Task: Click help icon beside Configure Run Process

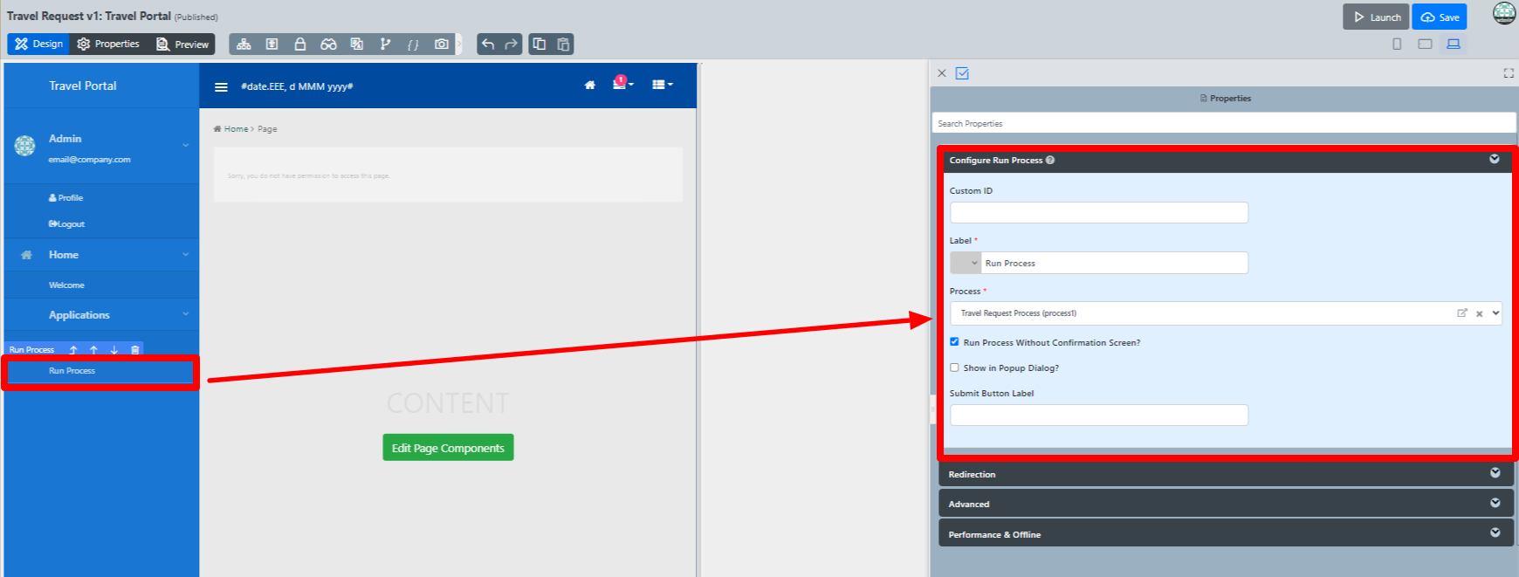Action: click(x=1050, y=160)
